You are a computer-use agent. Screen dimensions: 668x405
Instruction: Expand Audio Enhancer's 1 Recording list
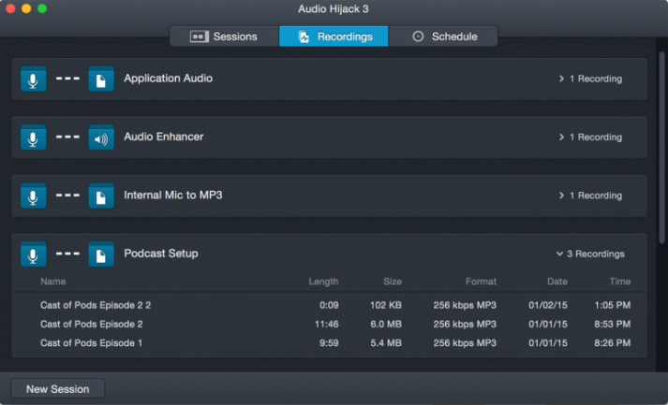pyautogui.click(x=589, y=137)
